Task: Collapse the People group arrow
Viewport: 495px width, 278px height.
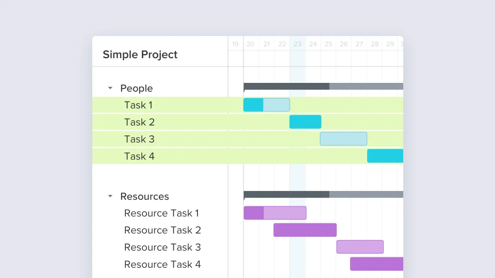Action: (110, 89)
